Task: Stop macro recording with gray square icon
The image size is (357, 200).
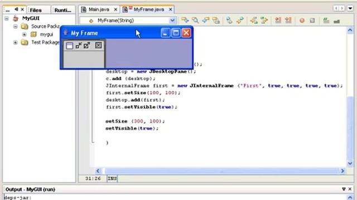Action: click(x=312, y=21)
